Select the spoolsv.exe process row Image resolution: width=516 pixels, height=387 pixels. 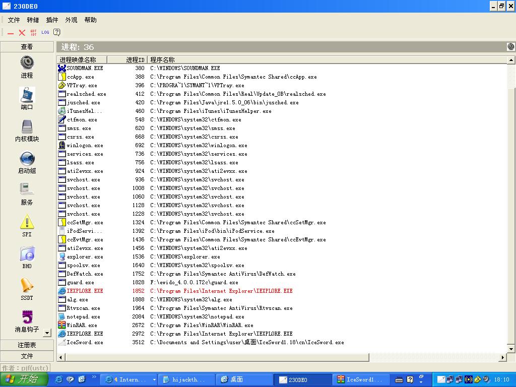click(x=282, y=265)
